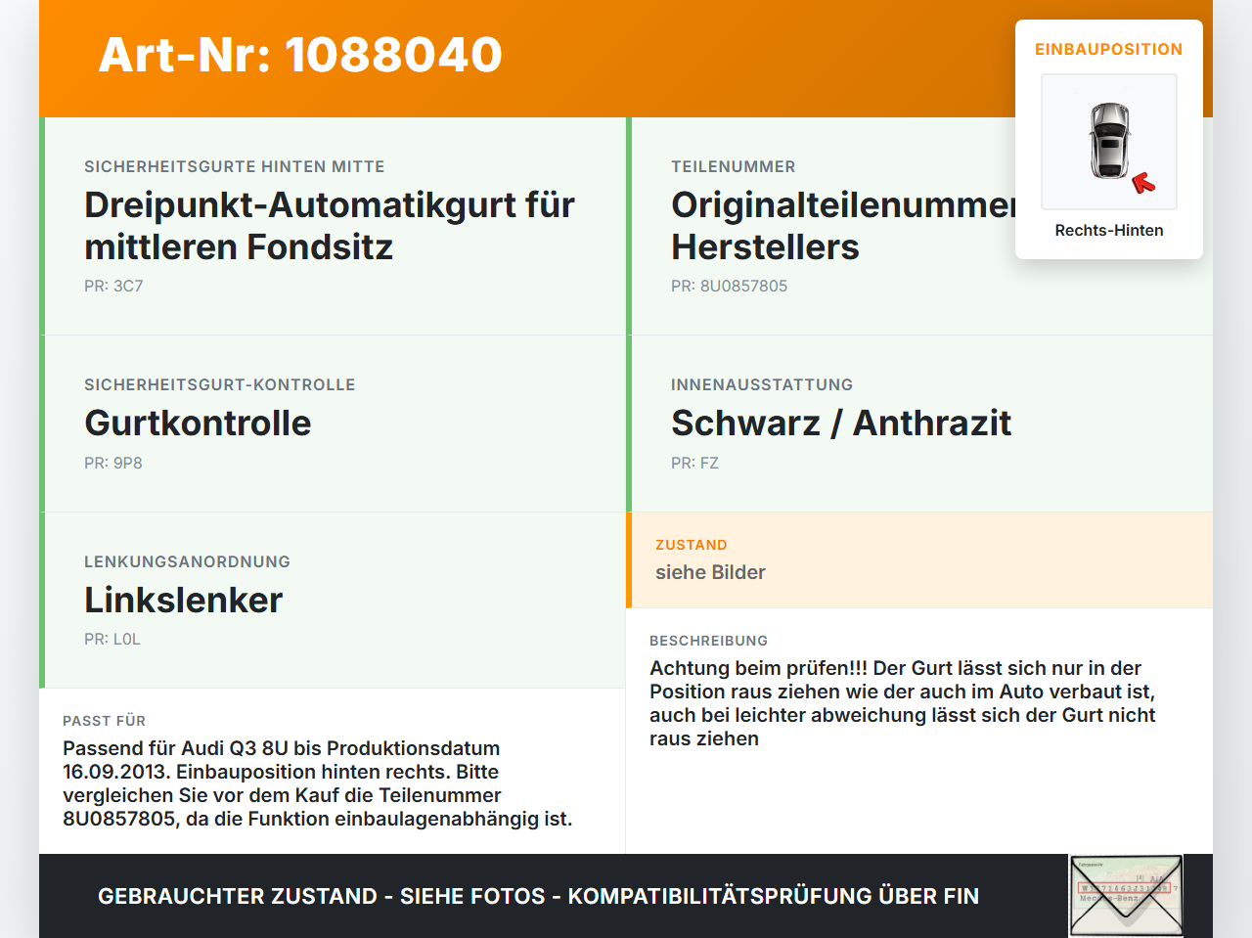
Task: Select the Linkslenker title
Action: coord(184,601)
